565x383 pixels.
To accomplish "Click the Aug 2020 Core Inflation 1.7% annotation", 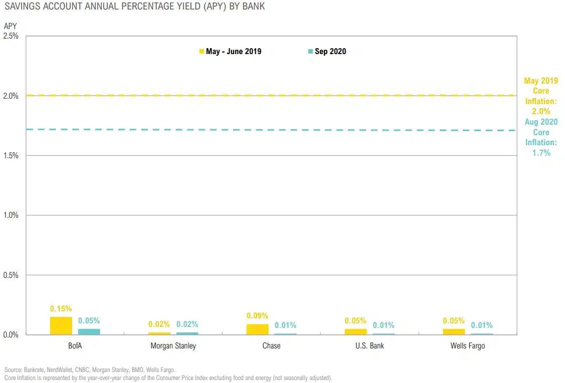I will 541,137.
